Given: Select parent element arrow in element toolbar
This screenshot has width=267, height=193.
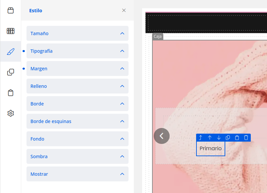Looking at the screenshot, I should [200, 138].
